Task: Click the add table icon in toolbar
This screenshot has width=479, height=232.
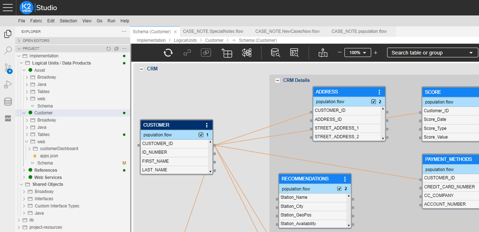Action: pyautogui.click(x=226, y=53)
